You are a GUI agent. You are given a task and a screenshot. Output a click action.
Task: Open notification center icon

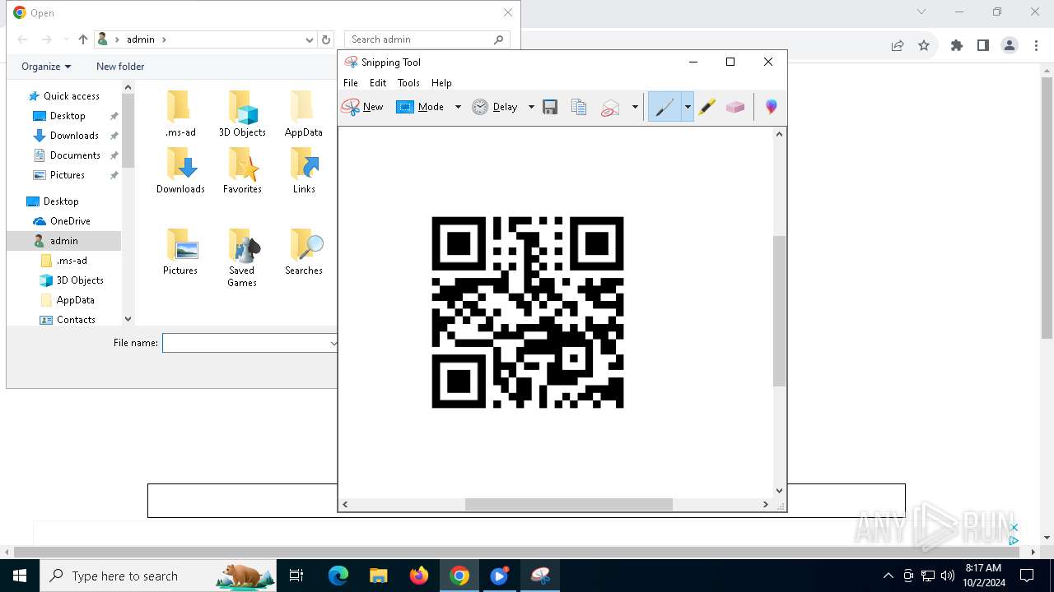1027,576
